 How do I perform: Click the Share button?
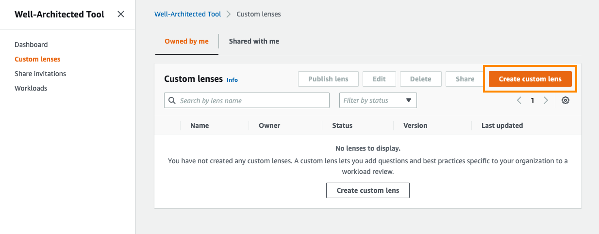(465, 79)
